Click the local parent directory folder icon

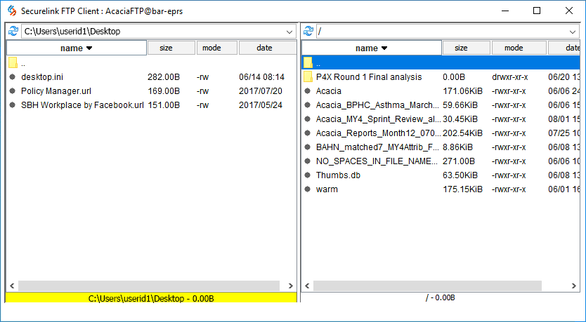coord(13,63)
